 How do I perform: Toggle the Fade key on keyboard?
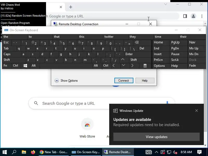[197, 66]
